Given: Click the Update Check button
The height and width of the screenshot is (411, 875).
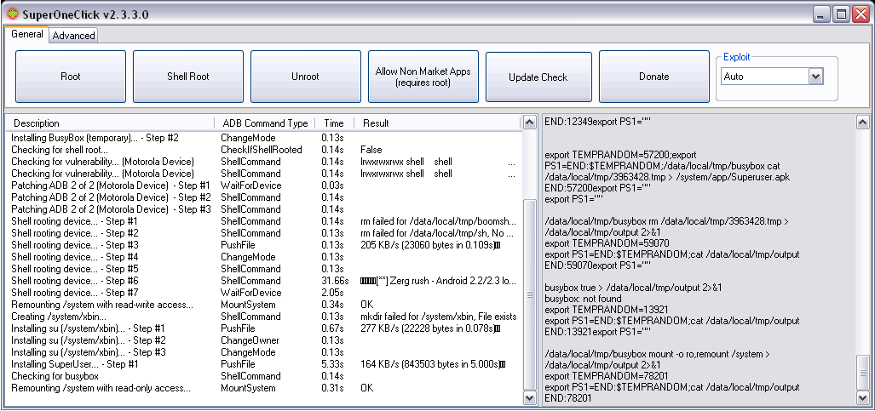Looking at the screenshot, I should coord(538,77).
